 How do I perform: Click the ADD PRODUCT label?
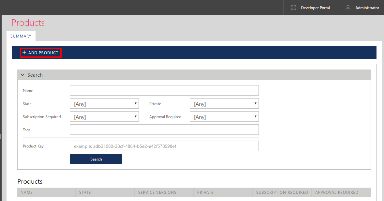coord(43,53)
